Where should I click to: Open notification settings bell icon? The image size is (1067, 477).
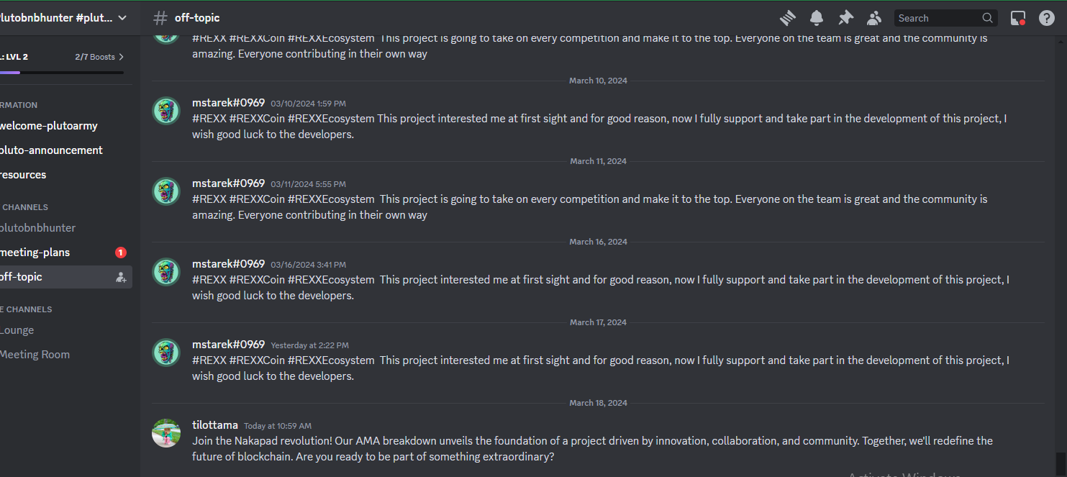point(817,18)
